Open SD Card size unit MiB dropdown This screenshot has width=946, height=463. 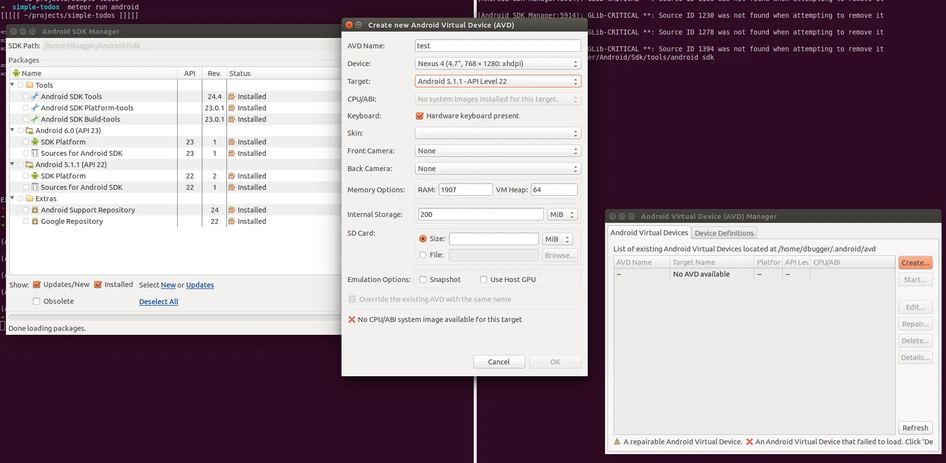(x=557, y=239)
